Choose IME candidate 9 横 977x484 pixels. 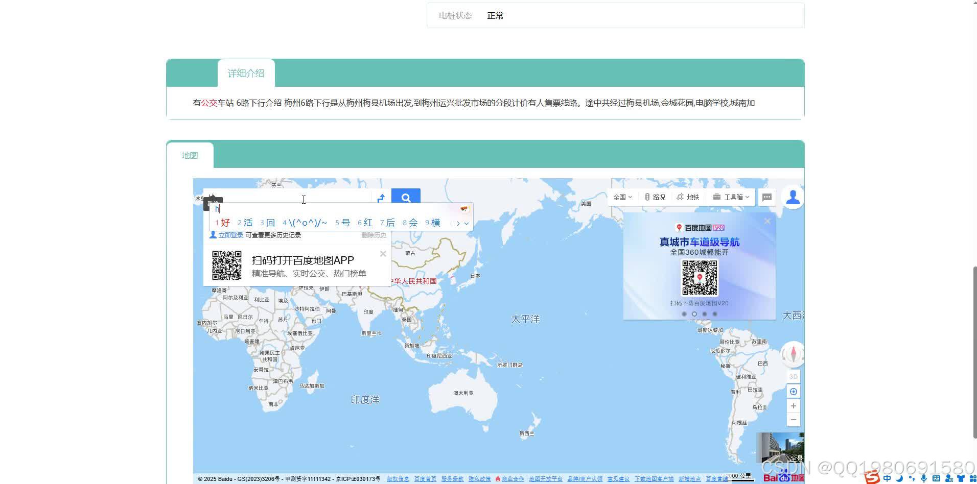432,223
